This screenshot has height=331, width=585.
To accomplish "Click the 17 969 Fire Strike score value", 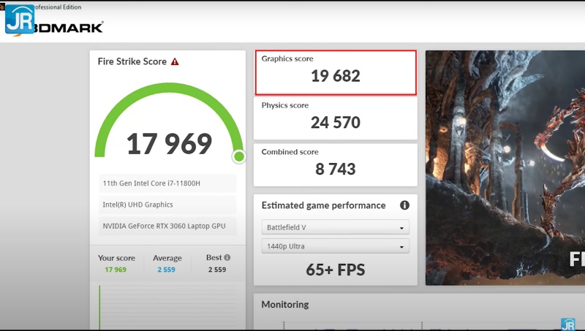I will [x=170, y=143].
